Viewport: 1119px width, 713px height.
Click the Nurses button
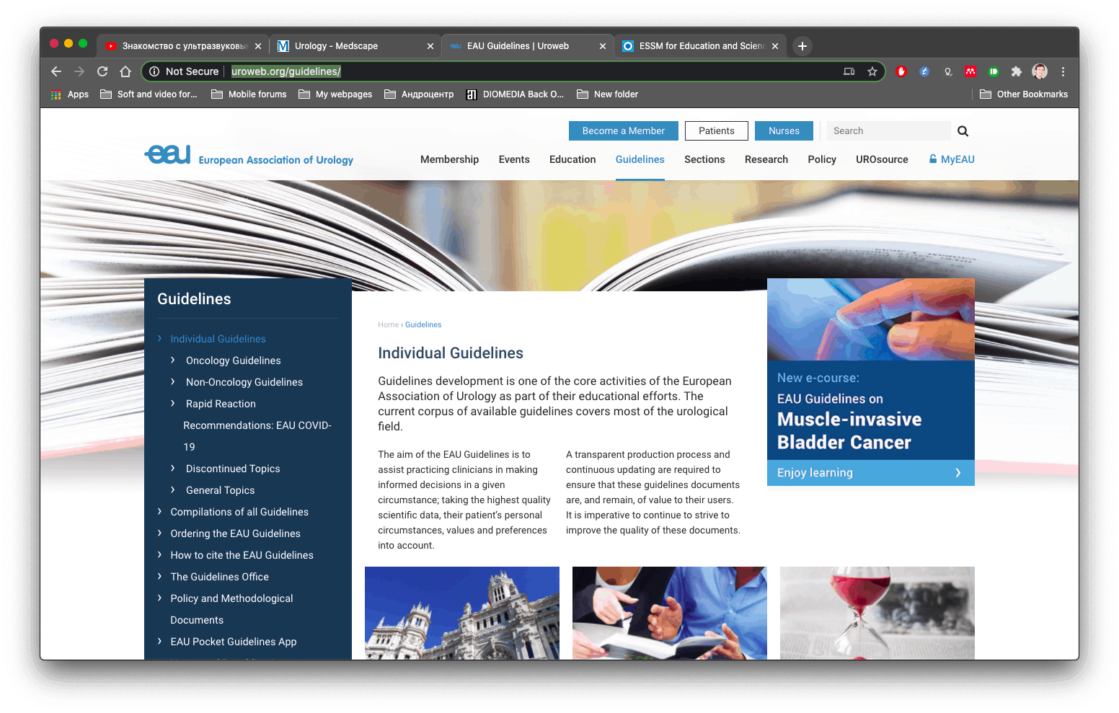(784, 130)
